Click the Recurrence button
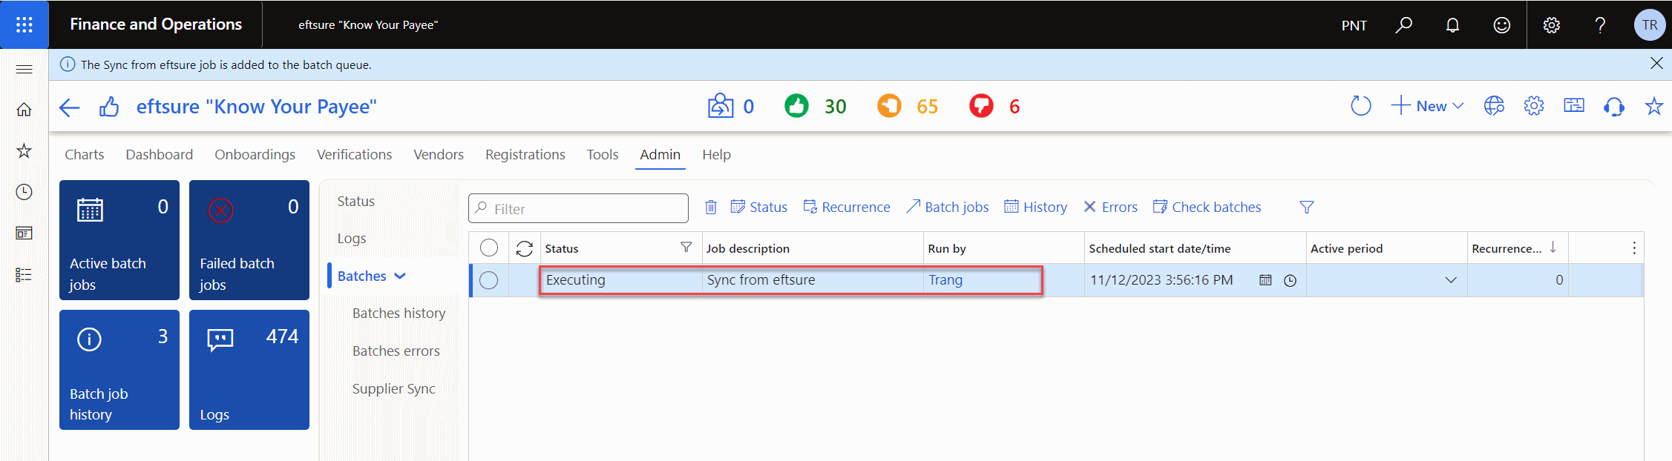 847,208
